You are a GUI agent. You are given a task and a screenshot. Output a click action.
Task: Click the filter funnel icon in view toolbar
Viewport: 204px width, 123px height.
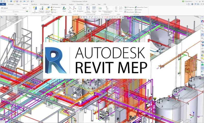coord(81,17)
